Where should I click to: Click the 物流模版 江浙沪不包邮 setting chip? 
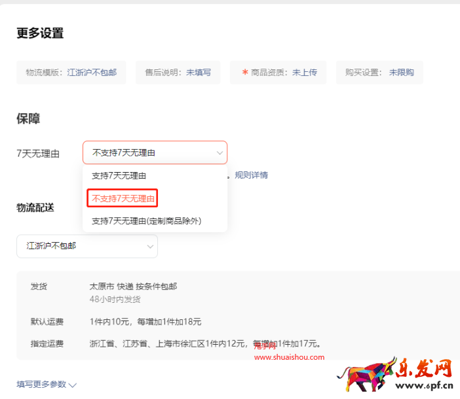click(71, 73)
